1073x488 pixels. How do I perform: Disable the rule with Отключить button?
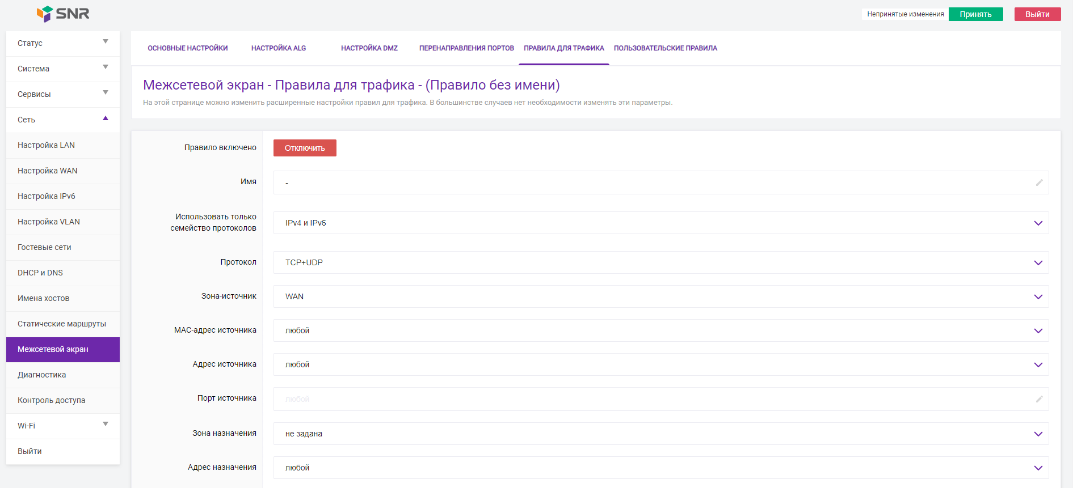[305, 148]
